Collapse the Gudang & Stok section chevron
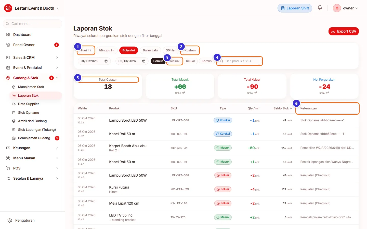 (x=57, y=78)
